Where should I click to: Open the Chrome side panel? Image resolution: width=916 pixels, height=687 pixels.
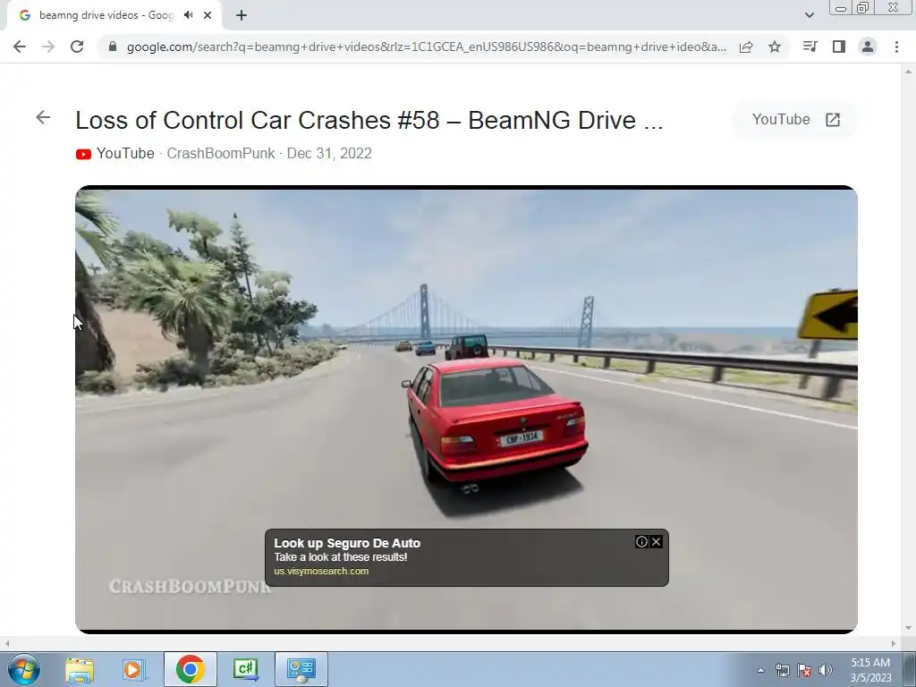tap(839, 47)
